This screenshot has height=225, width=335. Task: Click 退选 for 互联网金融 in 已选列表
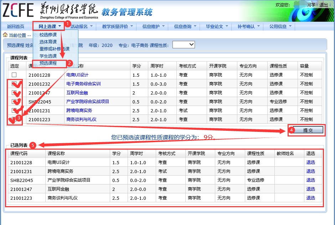point(311,189)
